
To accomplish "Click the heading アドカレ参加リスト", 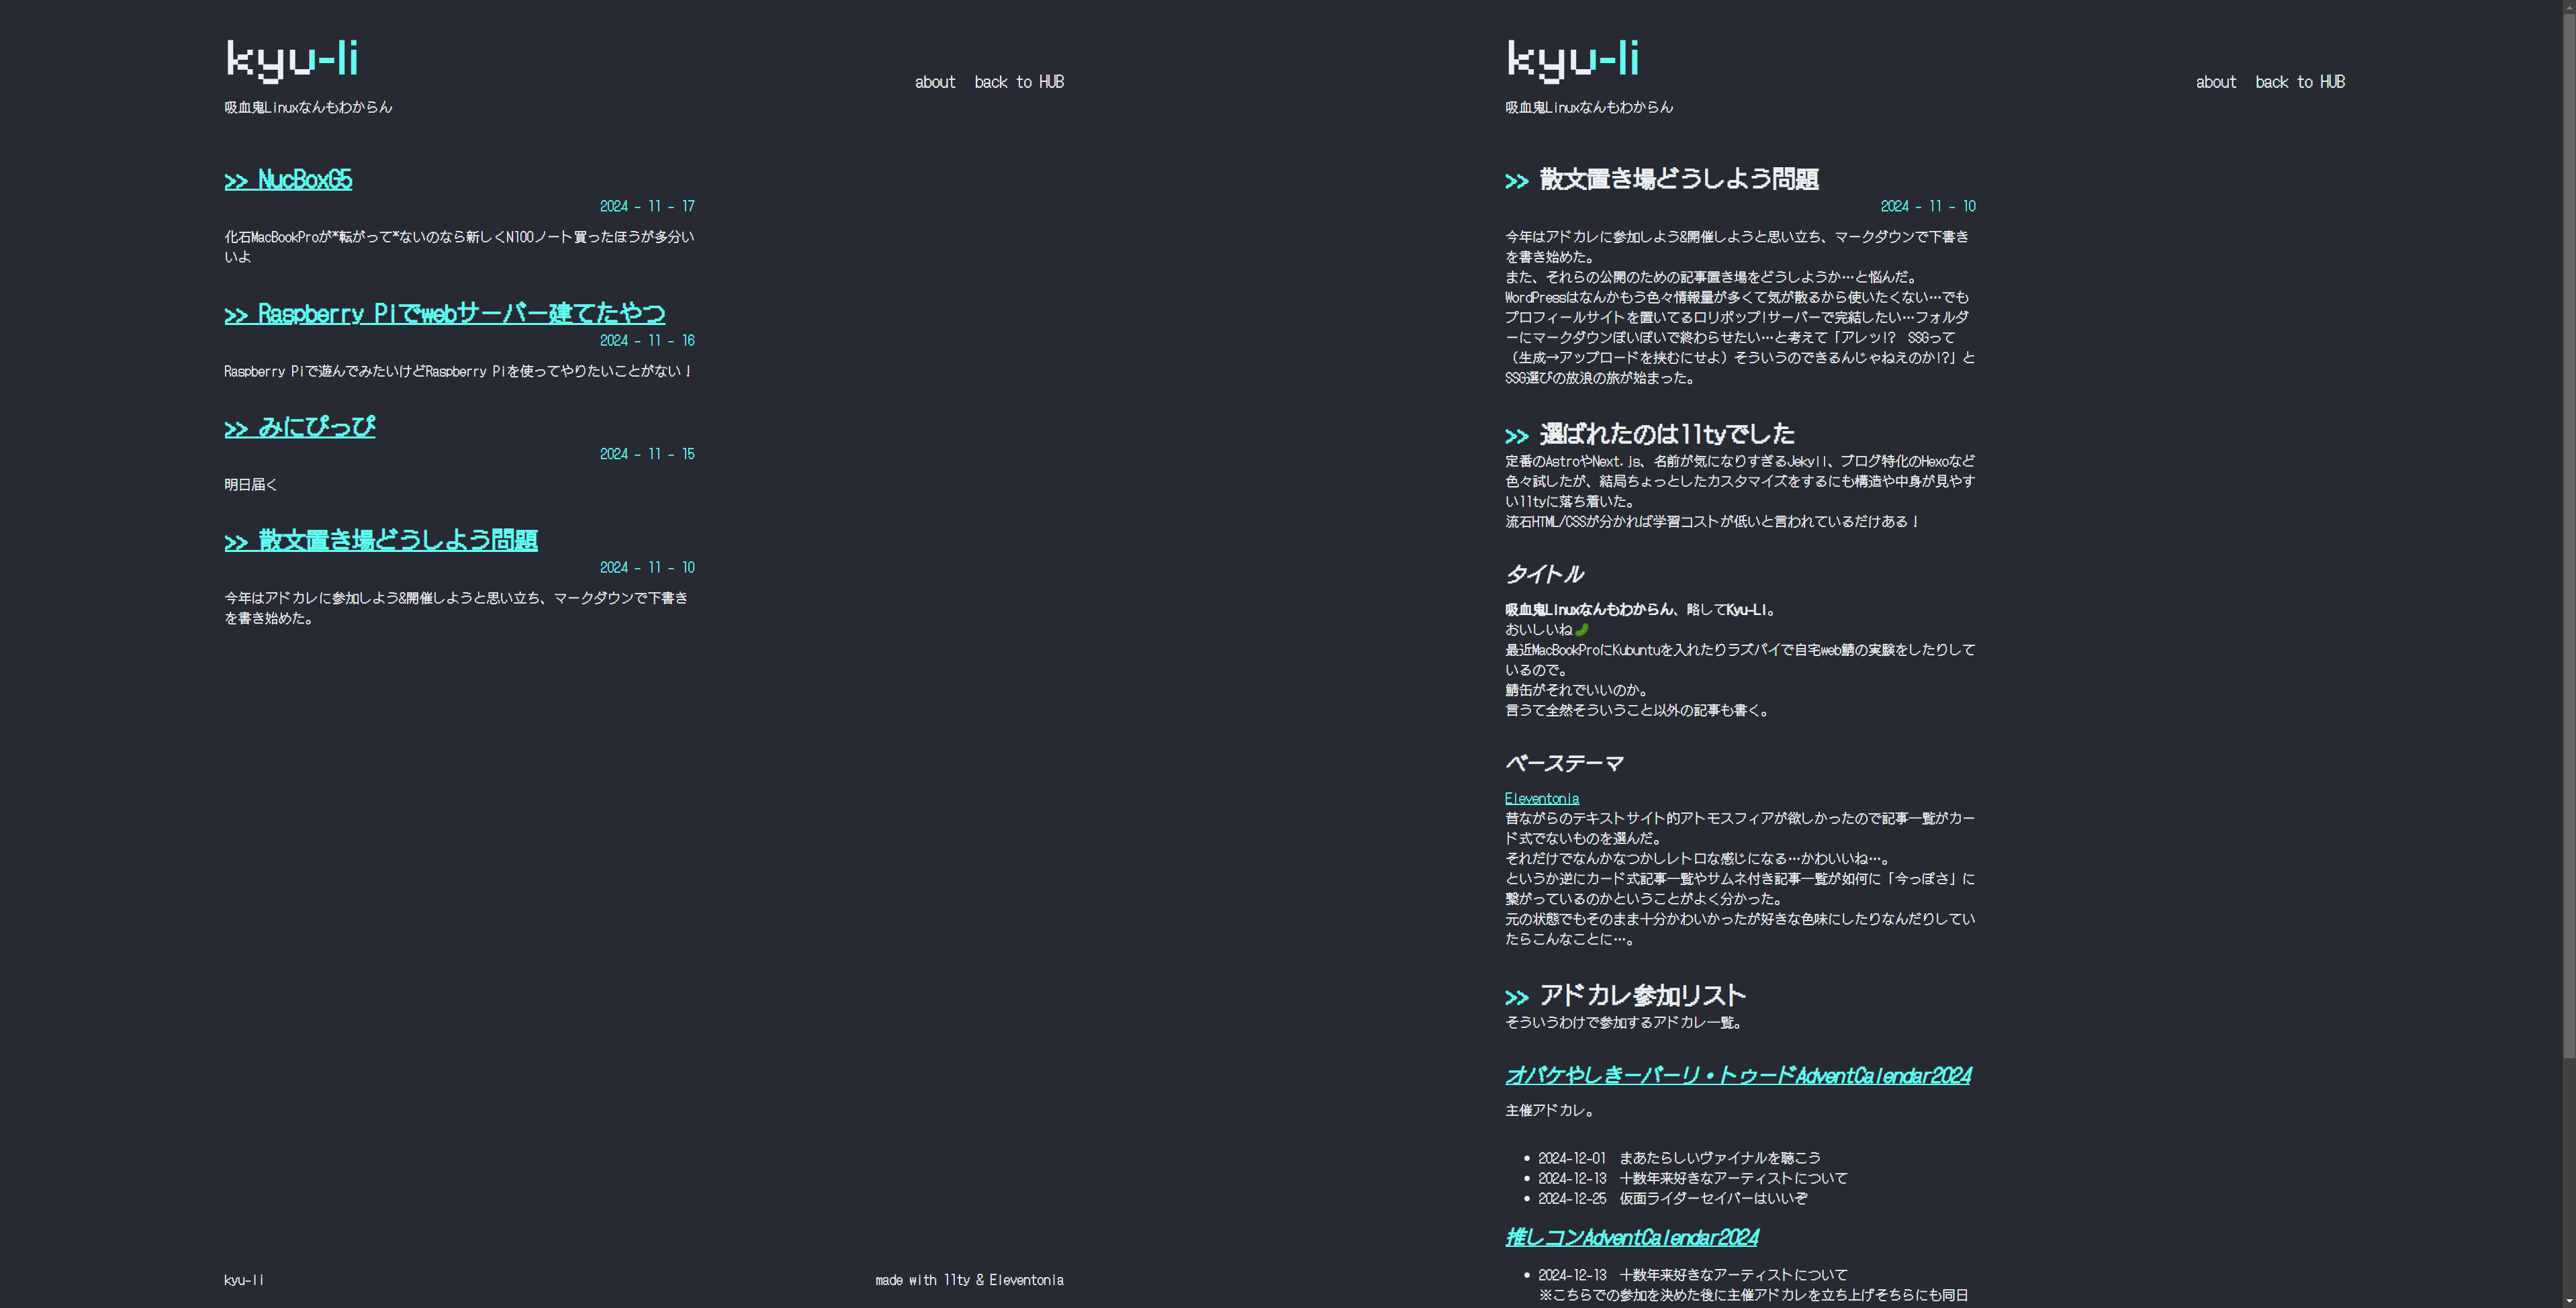I will pos(1643,995).
